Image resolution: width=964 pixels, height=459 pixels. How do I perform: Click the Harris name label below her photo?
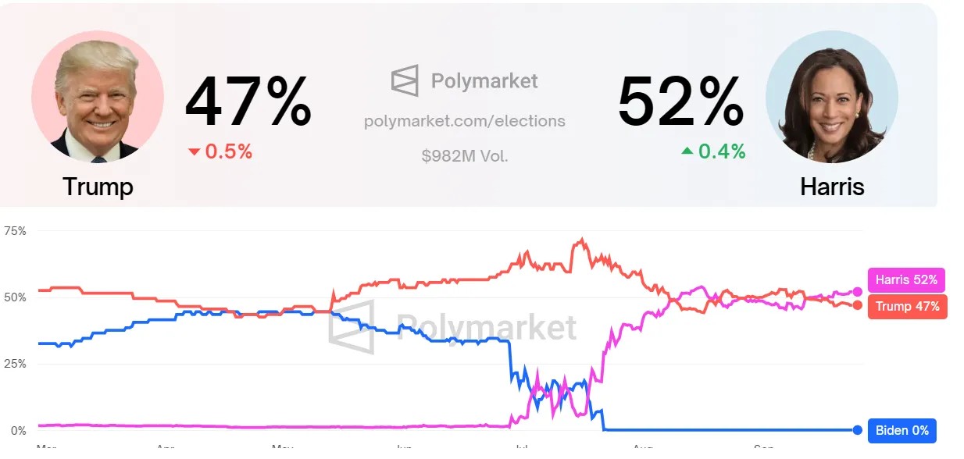tap(832, 187)
